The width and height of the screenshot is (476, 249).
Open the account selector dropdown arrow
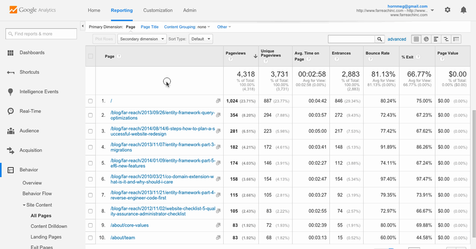432,10
